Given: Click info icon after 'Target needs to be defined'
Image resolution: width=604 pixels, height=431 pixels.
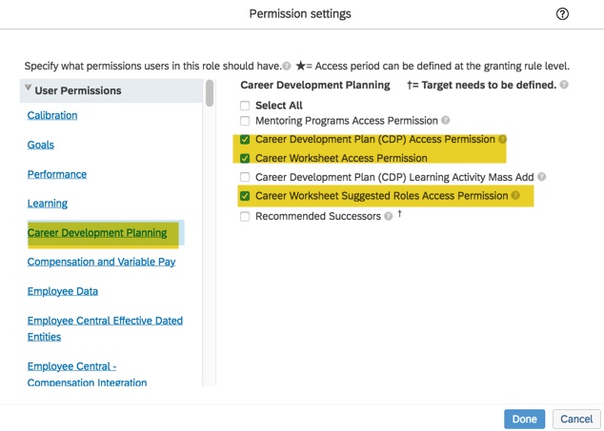Looking at the screenshot, I should (x=565, y=85).
